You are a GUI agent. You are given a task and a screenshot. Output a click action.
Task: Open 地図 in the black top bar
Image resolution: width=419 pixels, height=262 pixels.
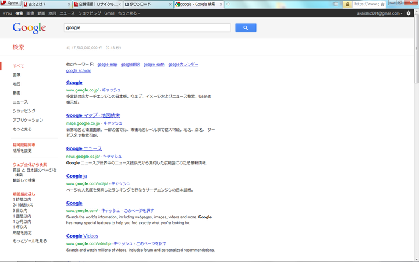pyautogui.click(x=52, y=13)
